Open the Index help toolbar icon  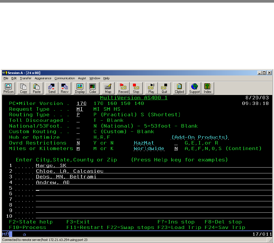[x=207, y=88]
